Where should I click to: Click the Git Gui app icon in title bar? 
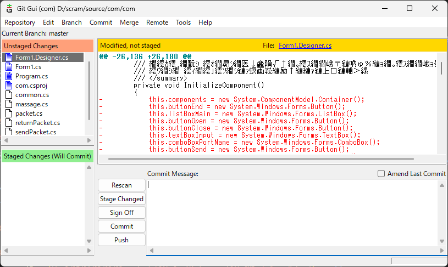(x=9, y=9)
